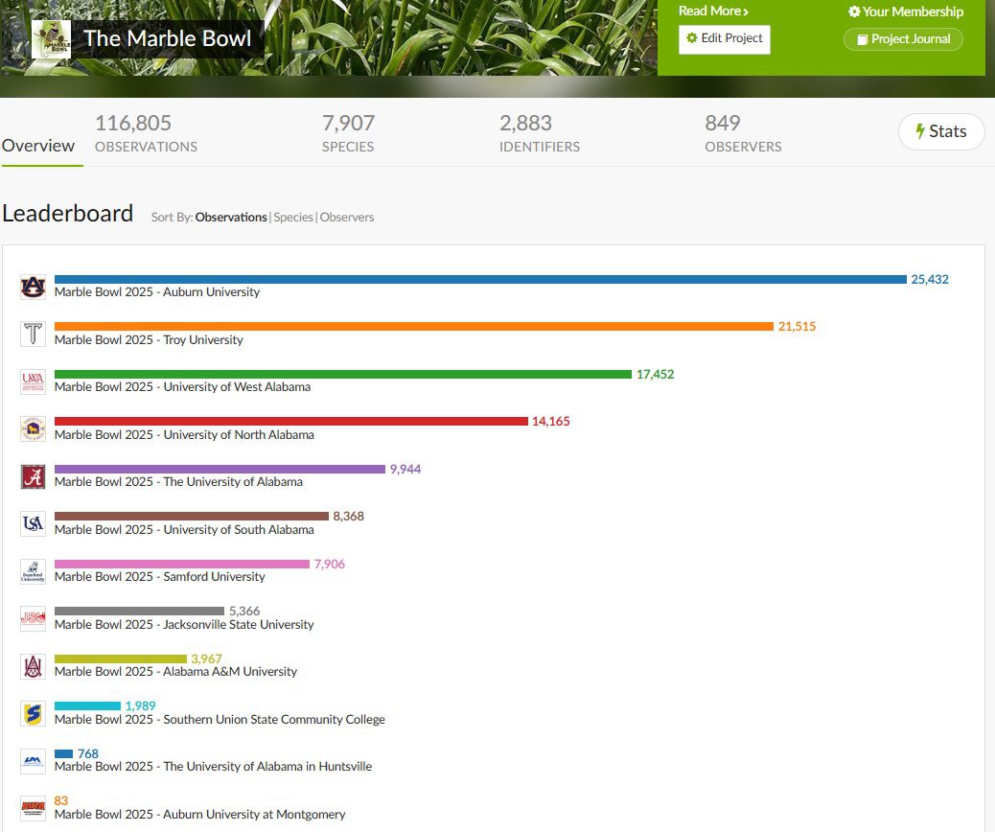Open the University of South Alabama logo
Viewport: 995px width, 832px height.
coord(33,523)
